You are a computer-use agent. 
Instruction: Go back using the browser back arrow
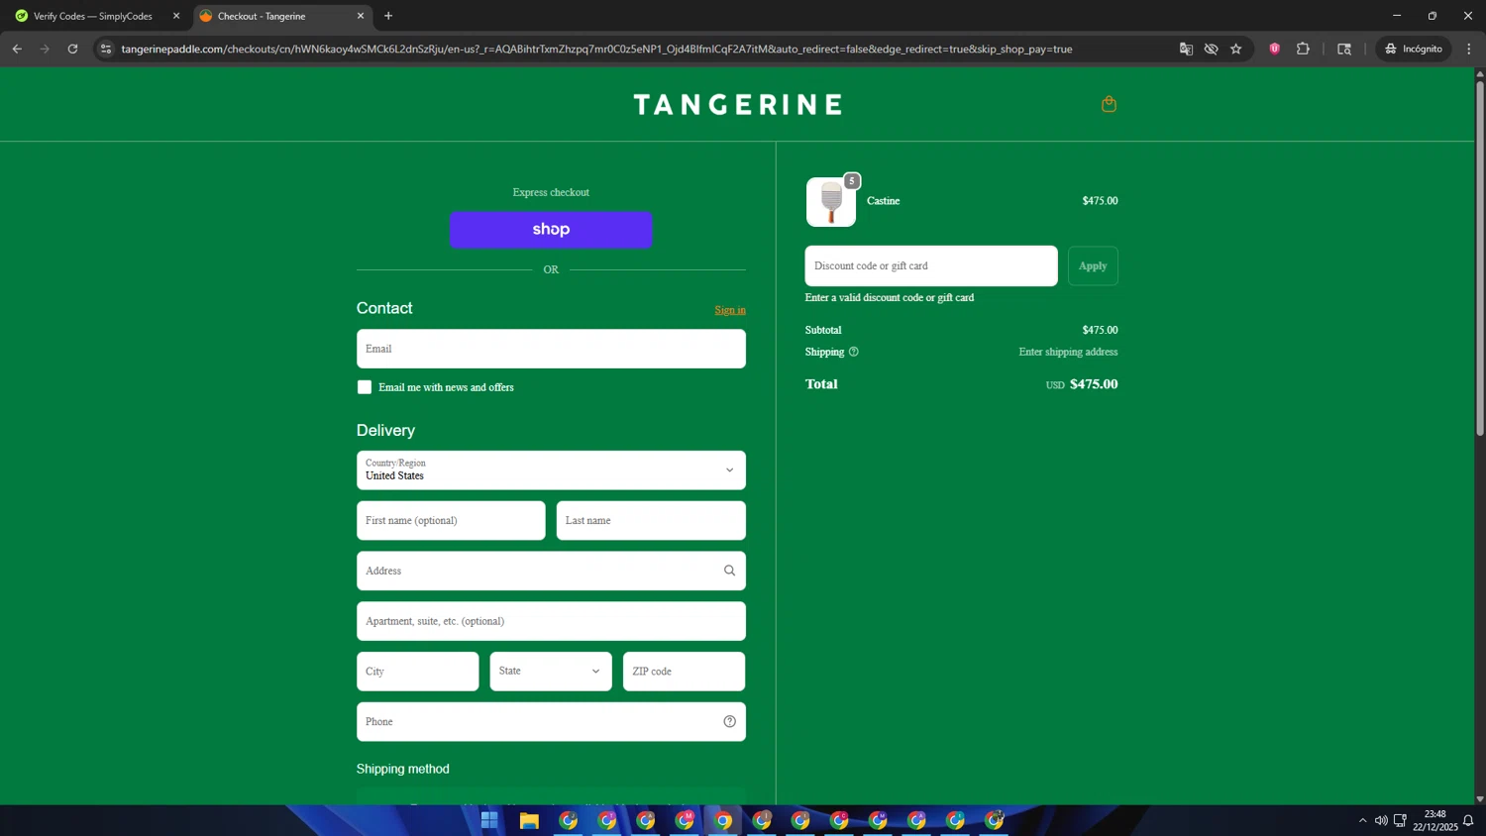pyautogui.click(x=17, y=49)
